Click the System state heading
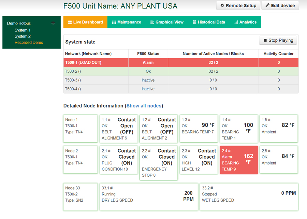This screenshot has width=307, height=219. pos(80,42)
